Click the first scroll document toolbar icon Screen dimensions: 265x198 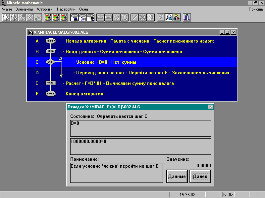pos(6,17)
